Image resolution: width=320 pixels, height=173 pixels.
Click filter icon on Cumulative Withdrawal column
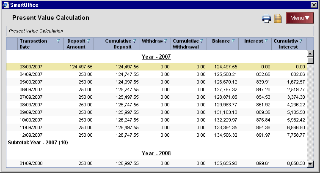tap(201, 41)
